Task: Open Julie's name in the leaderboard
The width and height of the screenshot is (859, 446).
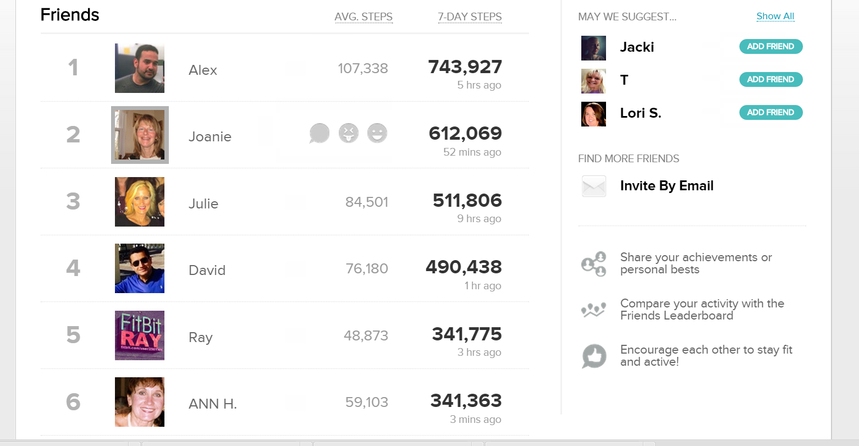Action: 203,204
